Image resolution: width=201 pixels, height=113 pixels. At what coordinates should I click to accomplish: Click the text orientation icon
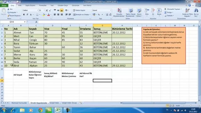coord(66,10)
